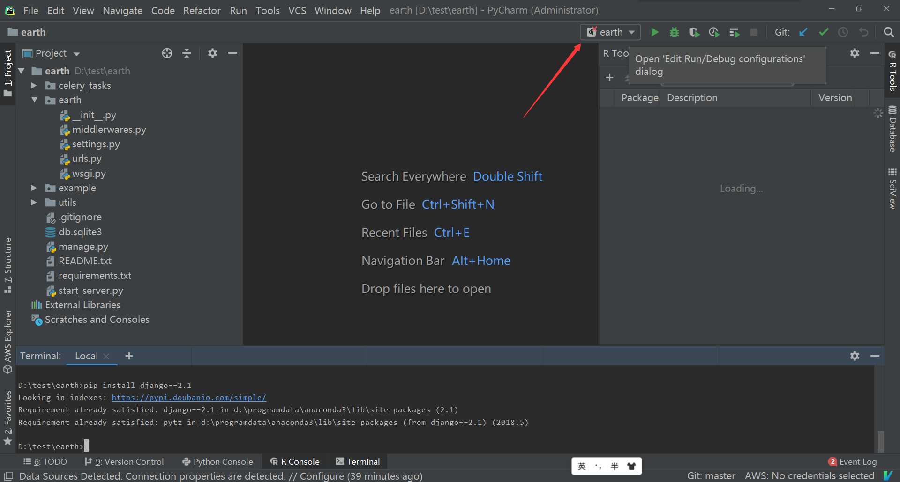Open the Tools menu
Image resolution: width=900 pixels, height=482 pixels.
pos(268,10)
